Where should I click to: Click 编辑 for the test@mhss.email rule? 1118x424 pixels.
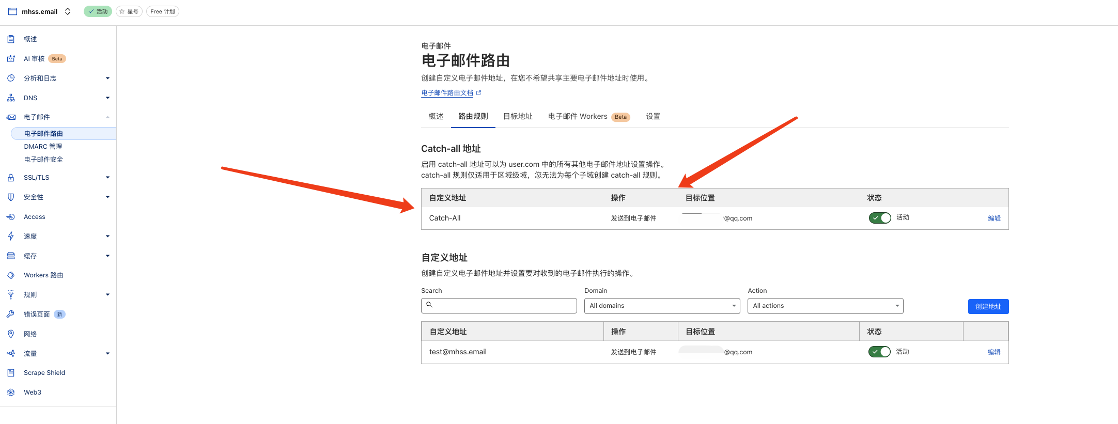[x=994, y=352]
